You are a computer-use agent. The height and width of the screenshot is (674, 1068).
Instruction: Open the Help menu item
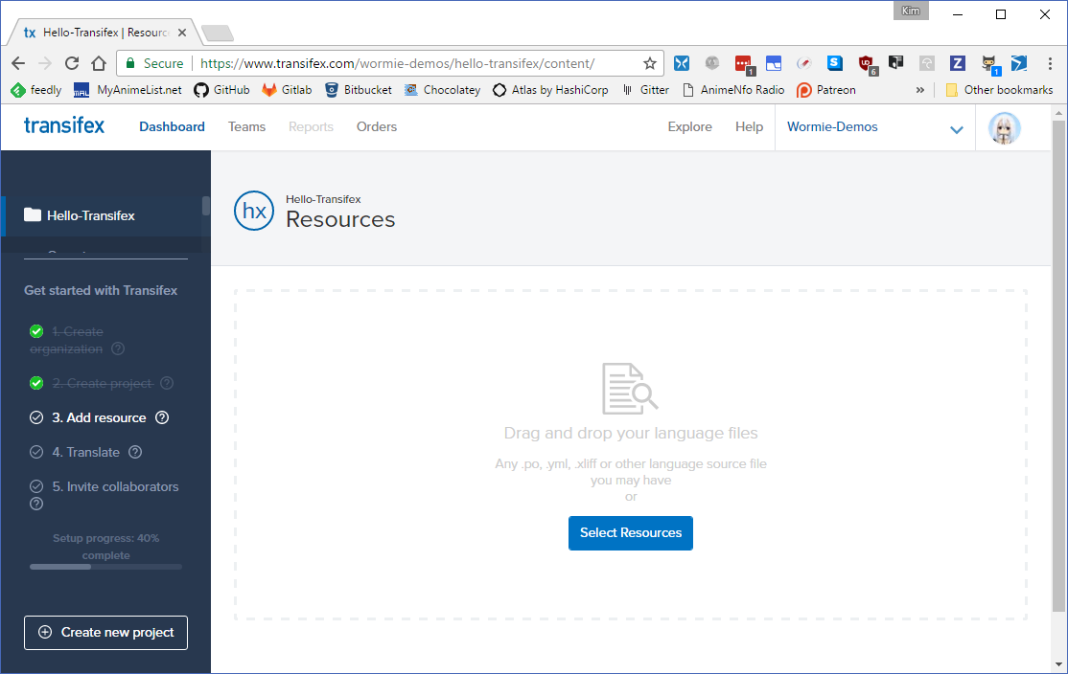(749, 126)
